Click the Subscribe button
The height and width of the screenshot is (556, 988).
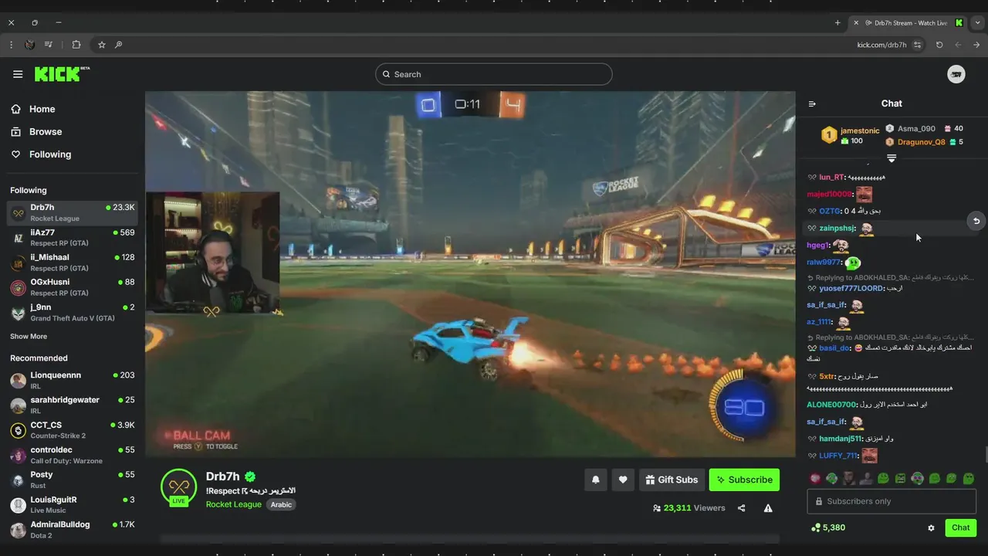(744, 480)
